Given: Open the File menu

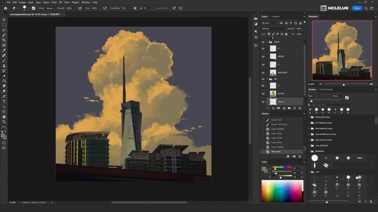Looking at the screenshot, I should [8, 2].
